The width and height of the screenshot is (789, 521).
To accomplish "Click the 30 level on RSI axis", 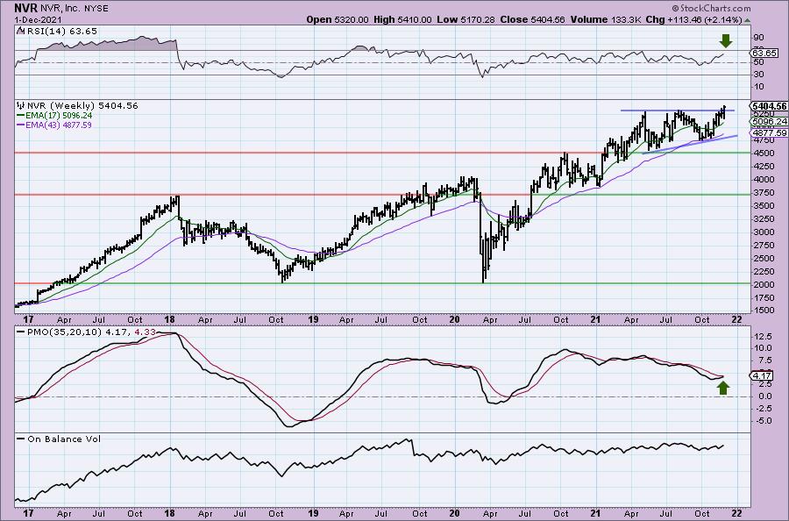I will point(758,75).
